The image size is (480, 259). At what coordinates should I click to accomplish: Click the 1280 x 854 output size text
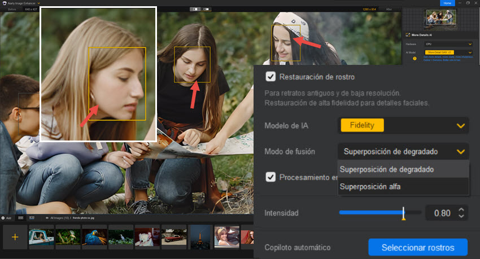[x=369, y=10]
